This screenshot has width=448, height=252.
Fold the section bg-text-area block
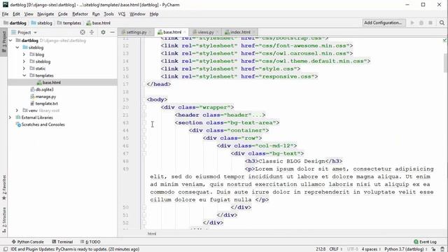tap(144, 123)
